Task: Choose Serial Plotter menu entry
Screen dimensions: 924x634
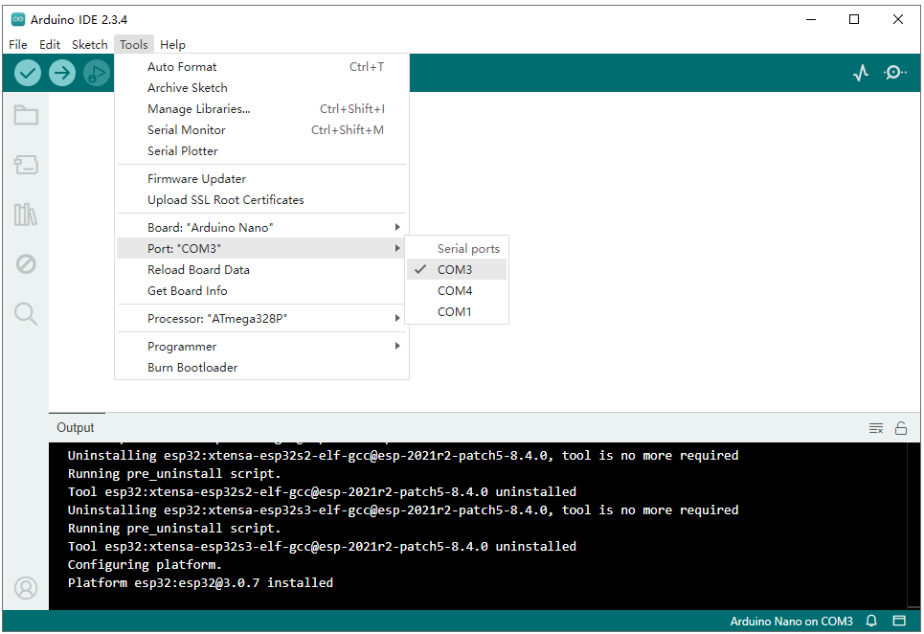Action: click(x=261, y=151)
